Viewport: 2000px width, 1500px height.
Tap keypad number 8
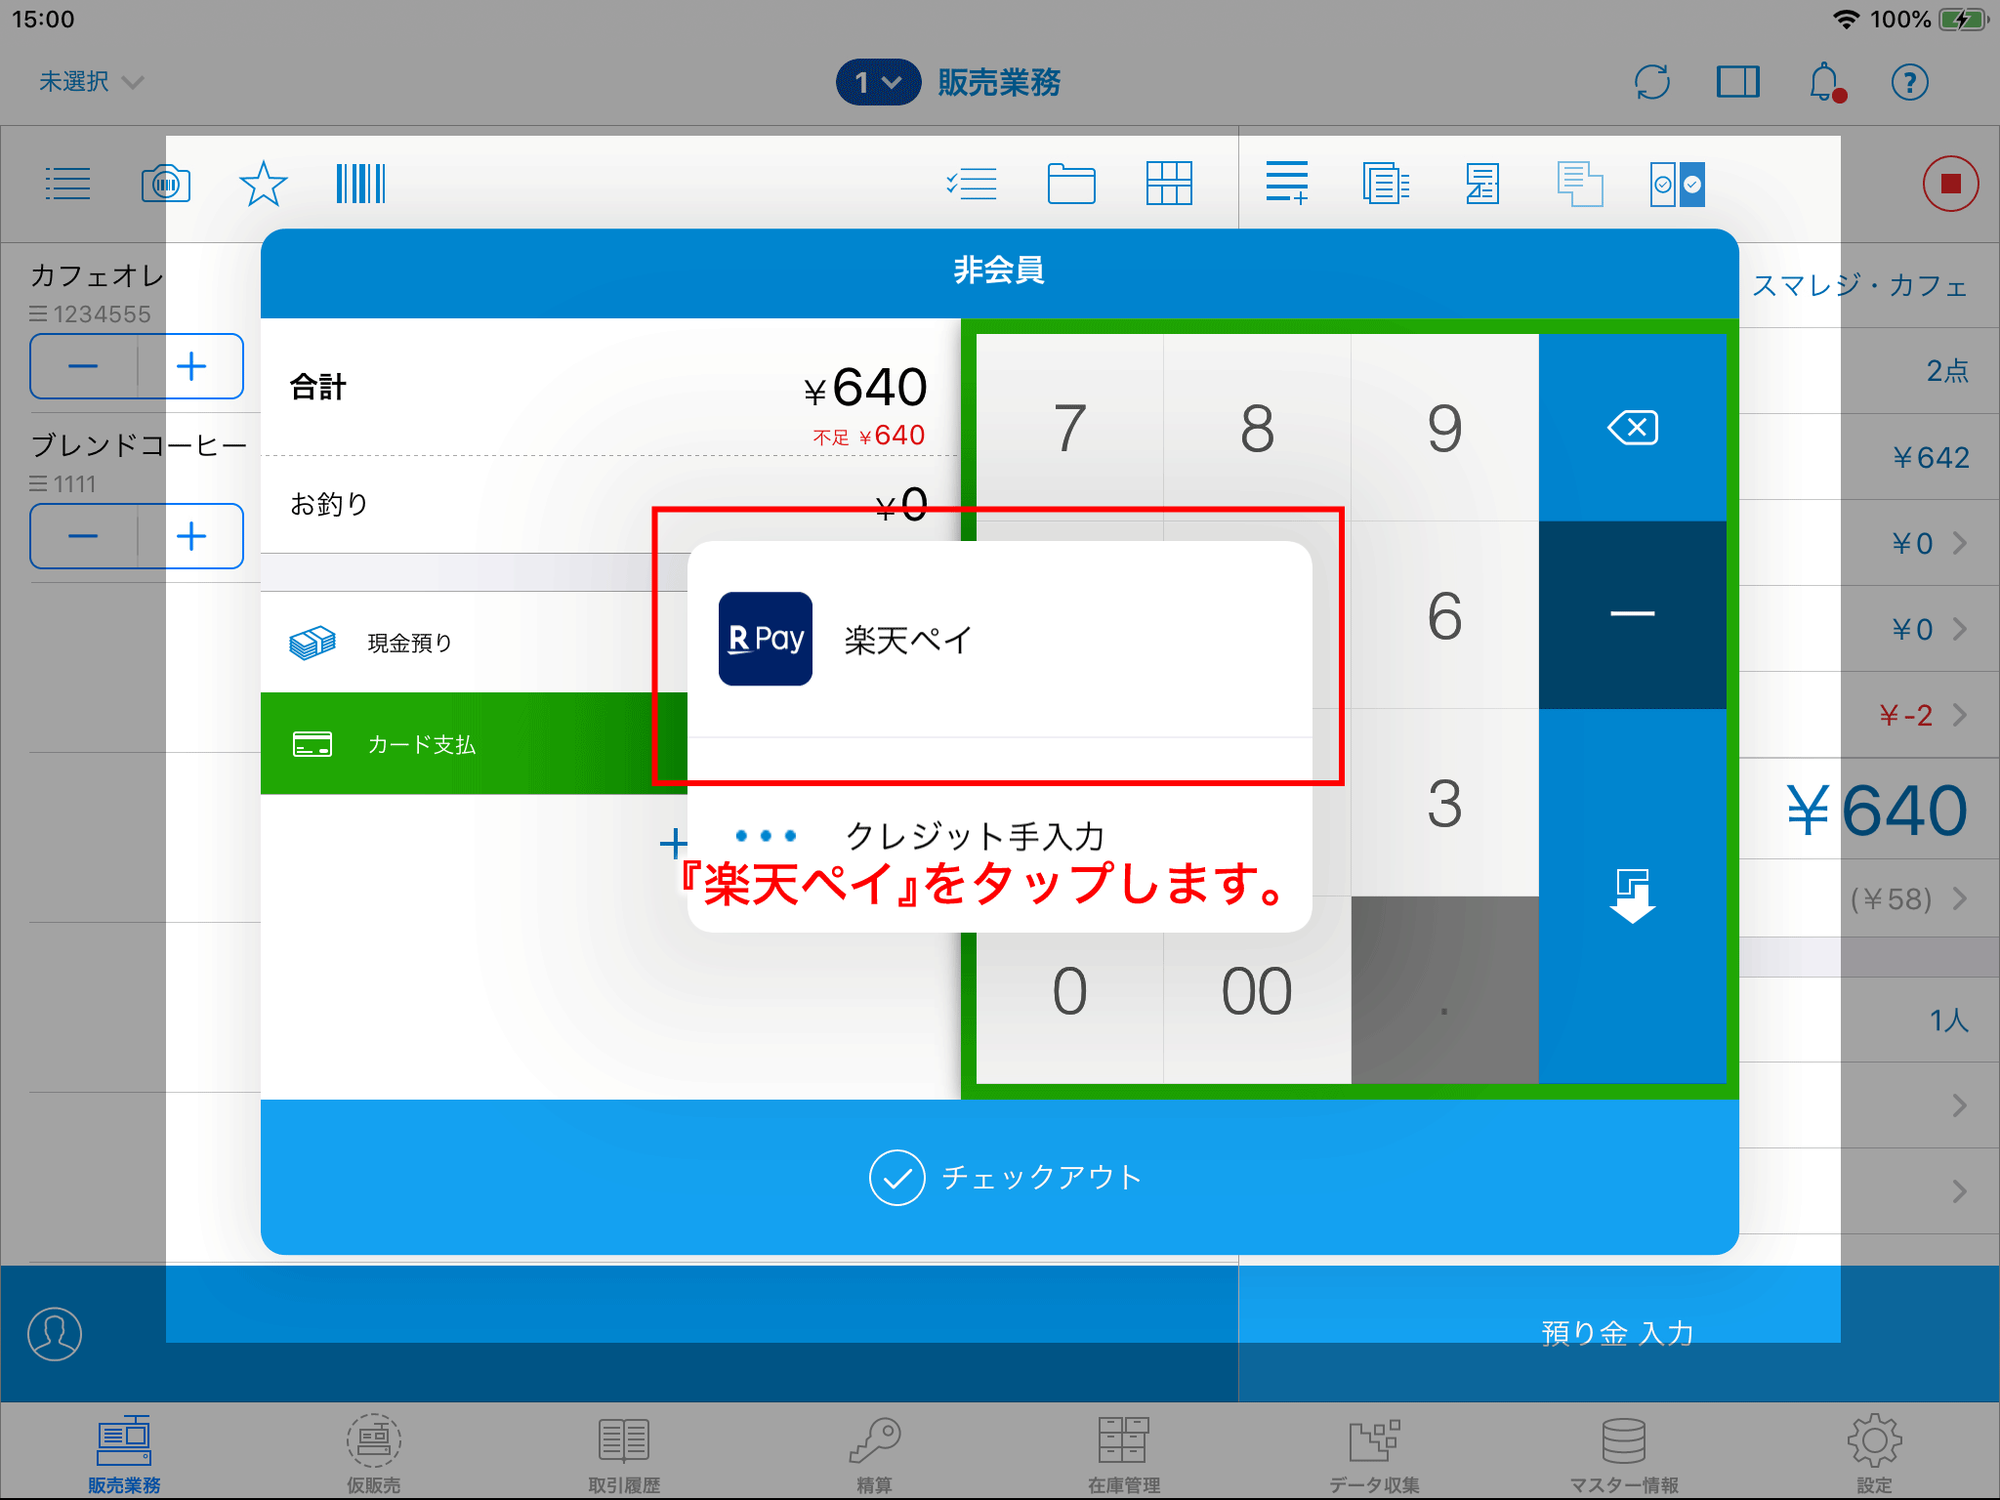click(1257, 428)
